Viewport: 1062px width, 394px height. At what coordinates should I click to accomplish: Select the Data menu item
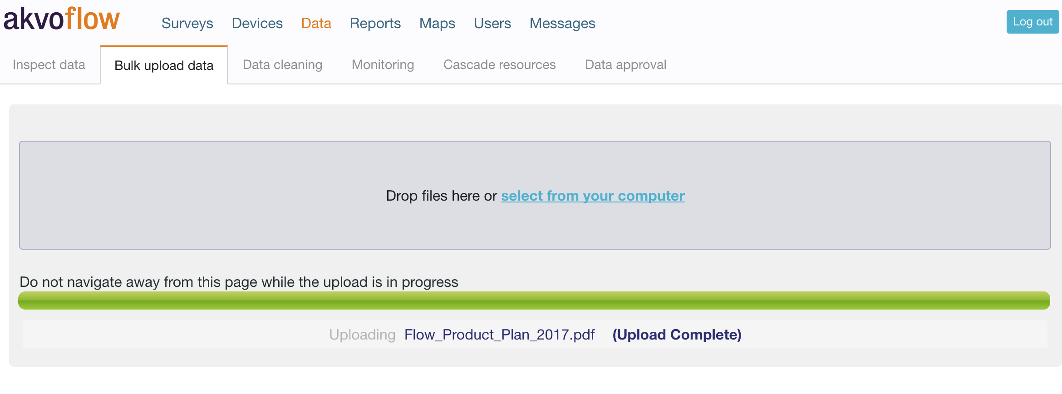tap(316, 23)
